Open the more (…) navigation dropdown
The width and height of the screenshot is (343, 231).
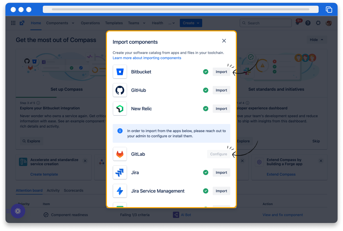tap(171, 23)
